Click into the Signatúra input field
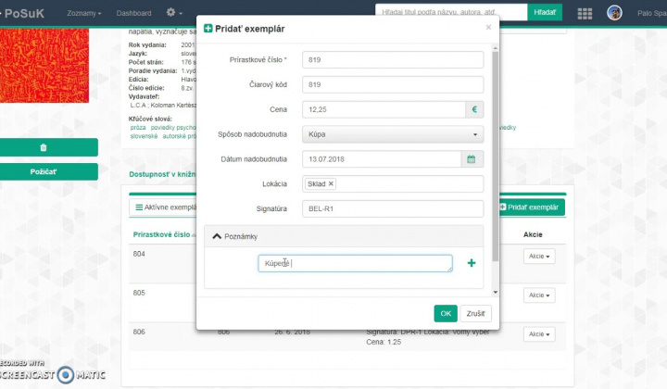 (x=393, y=209)
